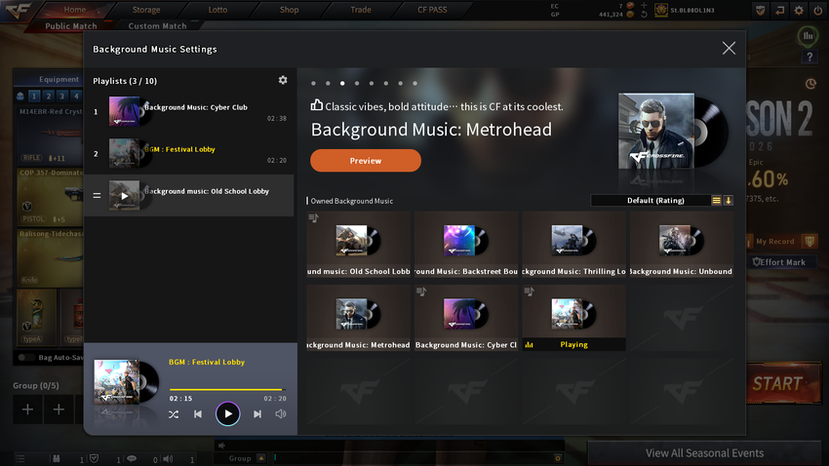Select Old School Lobby music card
The height and width of the screenshot is (466, 829).
359,245
